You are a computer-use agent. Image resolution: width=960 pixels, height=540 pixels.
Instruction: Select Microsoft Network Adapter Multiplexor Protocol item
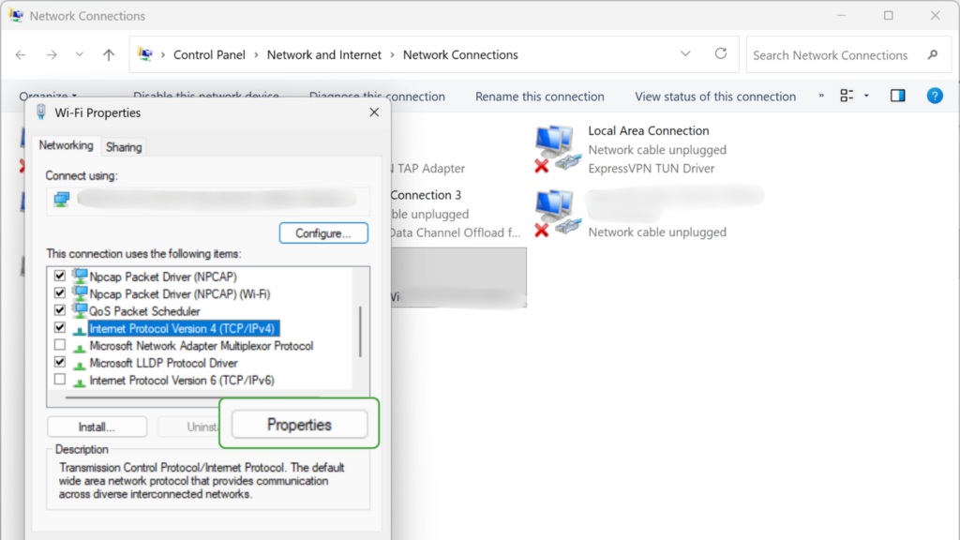pos(202,346)
